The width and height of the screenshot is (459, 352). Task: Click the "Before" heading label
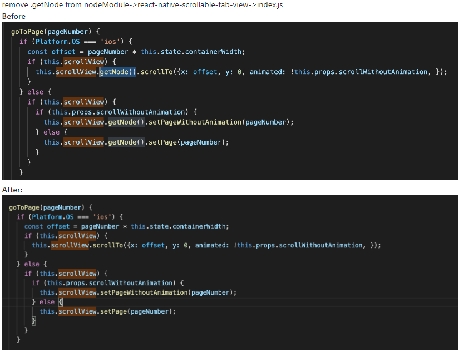[14, 16]
